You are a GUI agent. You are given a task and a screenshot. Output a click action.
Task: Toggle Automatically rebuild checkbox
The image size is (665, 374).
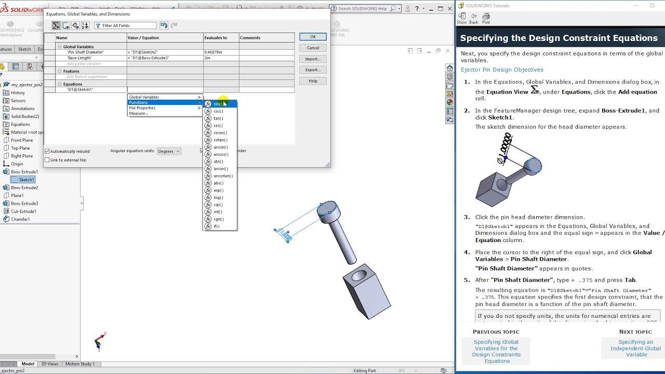47,151
